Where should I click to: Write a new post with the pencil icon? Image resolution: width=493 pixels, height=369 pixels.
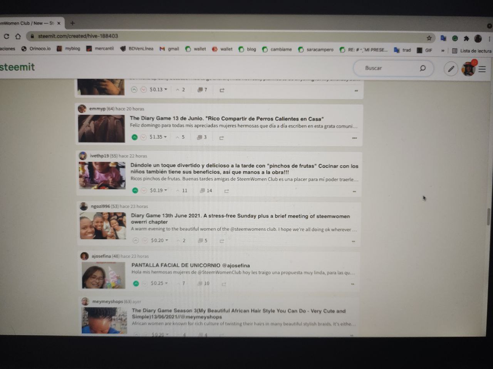pyautogui.click(x=451, y=69)
